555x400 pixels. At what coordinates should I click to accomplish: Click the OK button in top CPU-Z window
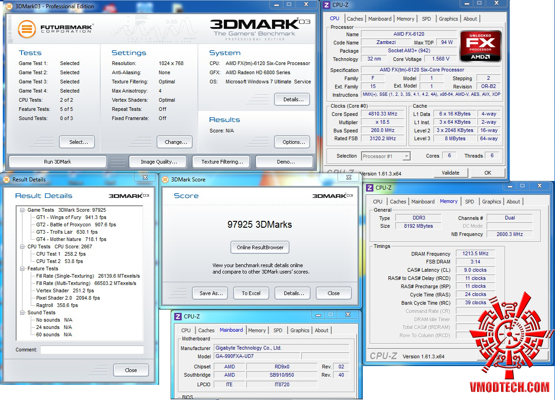[488, 173]
